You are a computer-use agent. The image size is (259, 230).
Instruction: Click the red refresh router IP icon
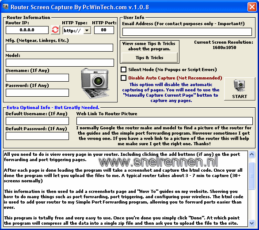point(55,30)
